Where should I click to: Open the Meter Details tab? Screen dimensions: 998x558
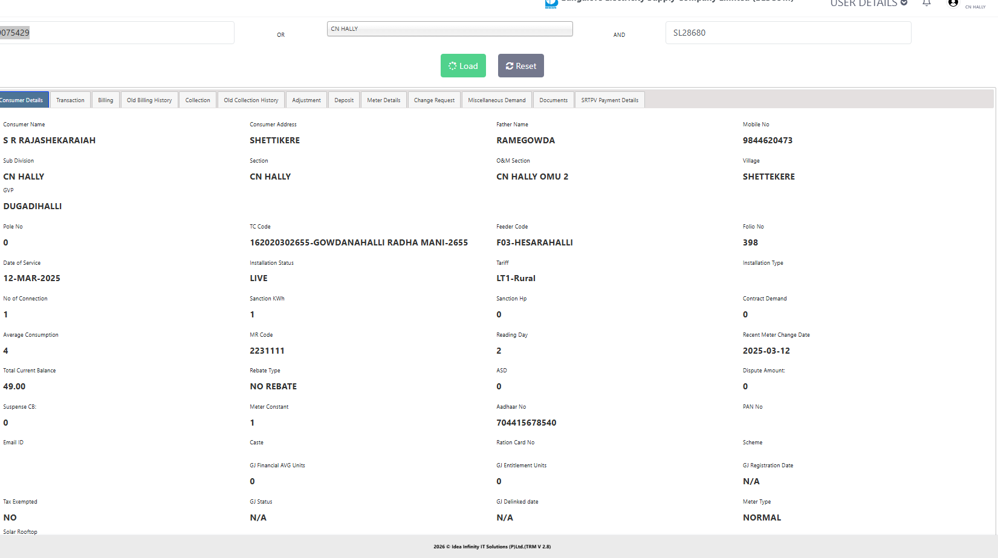(x=384, y=100)
